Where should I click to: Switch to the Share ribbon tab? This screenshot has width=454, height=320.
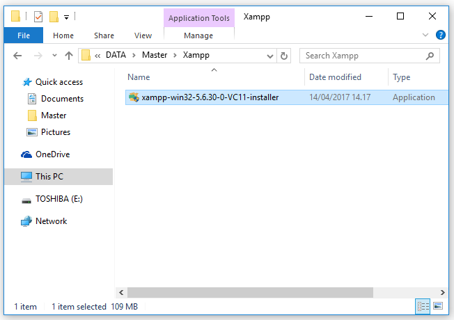pos(104,35)
